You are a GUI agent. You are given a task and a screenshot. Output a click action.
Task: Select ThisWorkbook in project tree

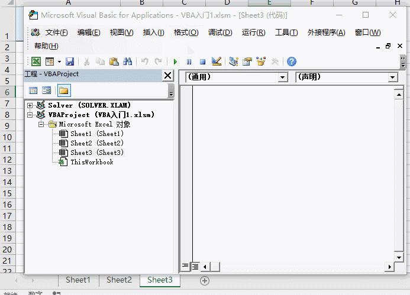(x=92, y=162)
